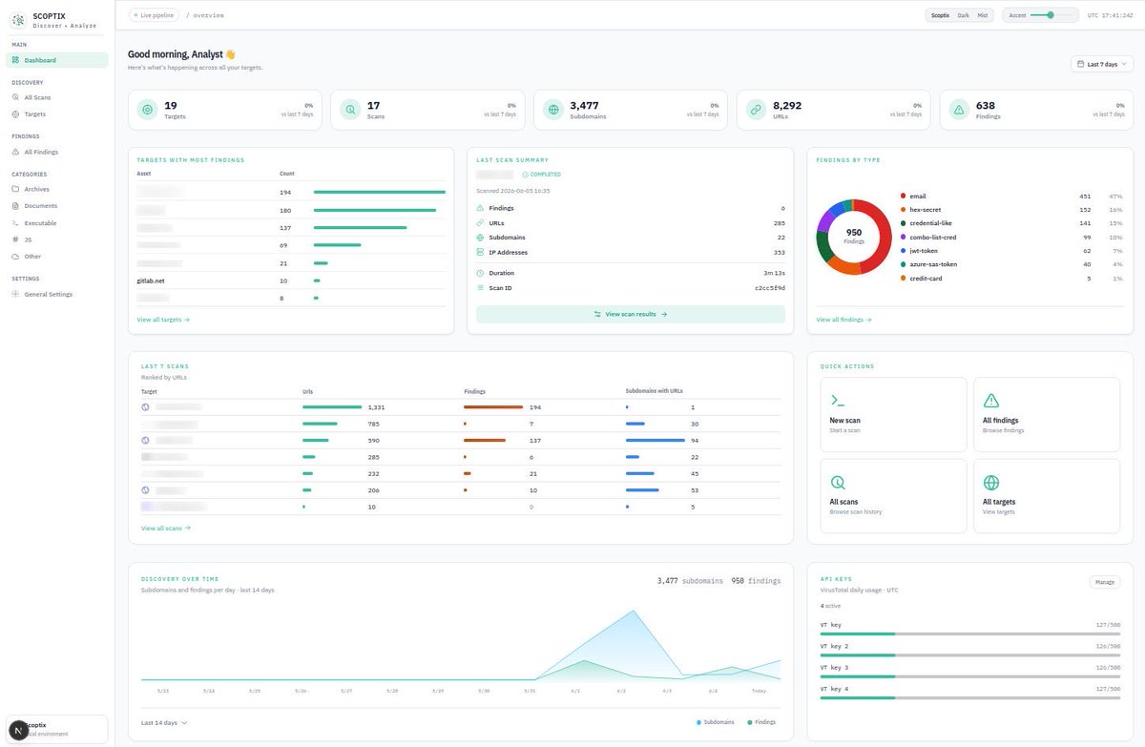Click the All scans search icon in Quick Actions
This screenshot has width=1145, height=747.
tap(838, 483)
